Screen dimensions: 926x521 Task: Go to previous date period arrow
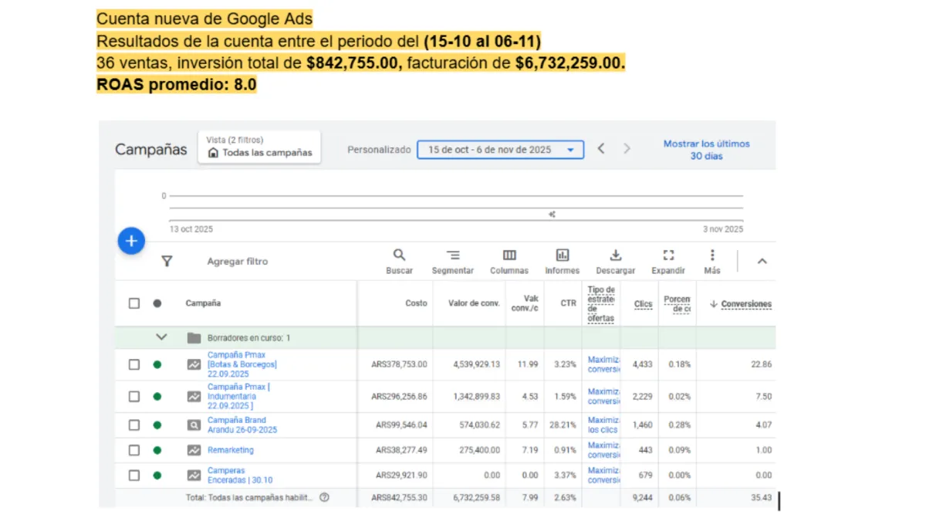601,149
